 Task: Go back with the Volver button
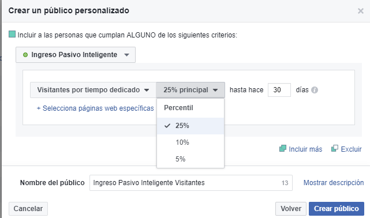pos(291,209)
